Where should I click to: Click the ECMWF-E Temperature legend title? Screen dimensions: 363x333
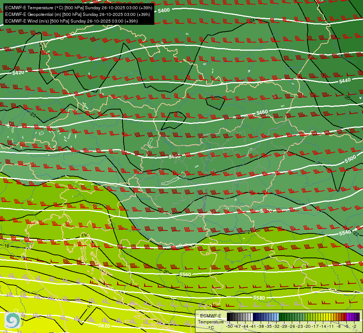click(211, 319)
